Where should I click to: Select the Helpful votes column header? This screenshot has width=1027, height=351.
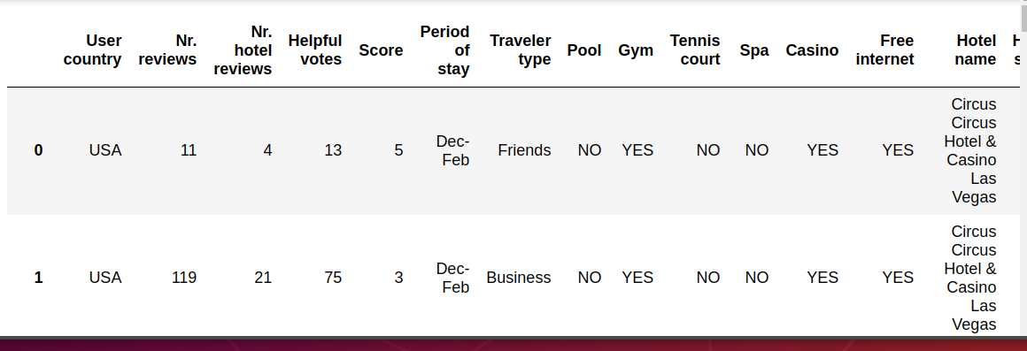click(315, 50)
